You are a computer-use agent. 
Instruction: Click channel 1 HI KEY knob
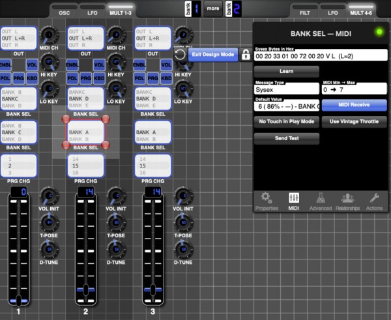(49, 62)
